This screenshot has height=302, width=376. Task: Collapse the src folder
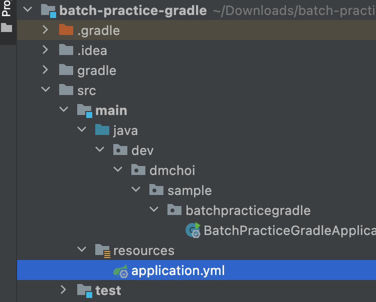[x=45, y=90]
